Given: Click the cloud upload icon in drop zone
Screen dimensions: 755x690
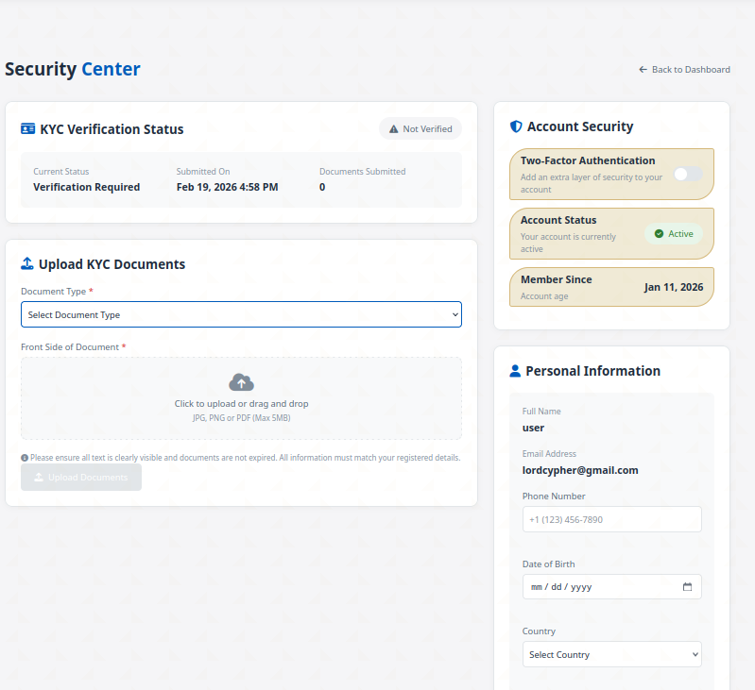Looking at the screenshot, I should (x=241, y=382).
